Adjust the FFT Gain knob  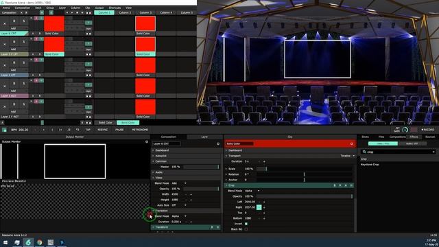[405, 130]
